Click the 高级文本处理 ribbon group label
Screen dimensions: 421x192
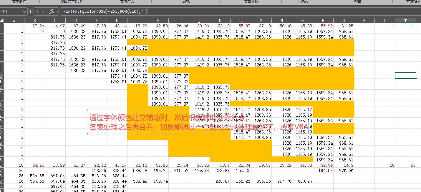click(71, 2)
